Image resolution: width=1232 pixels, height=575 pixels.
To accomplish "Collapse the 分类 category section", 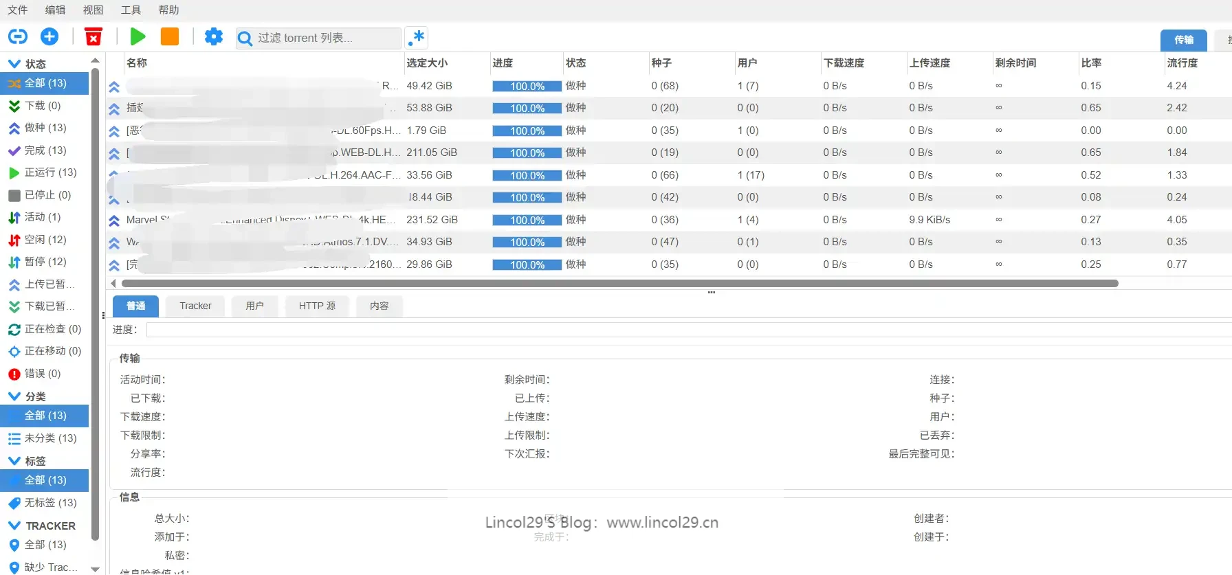I will (x=14, y=396).
